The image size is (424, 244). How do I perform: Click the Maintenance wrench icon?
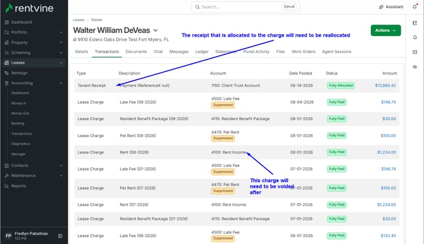[7, 176]
